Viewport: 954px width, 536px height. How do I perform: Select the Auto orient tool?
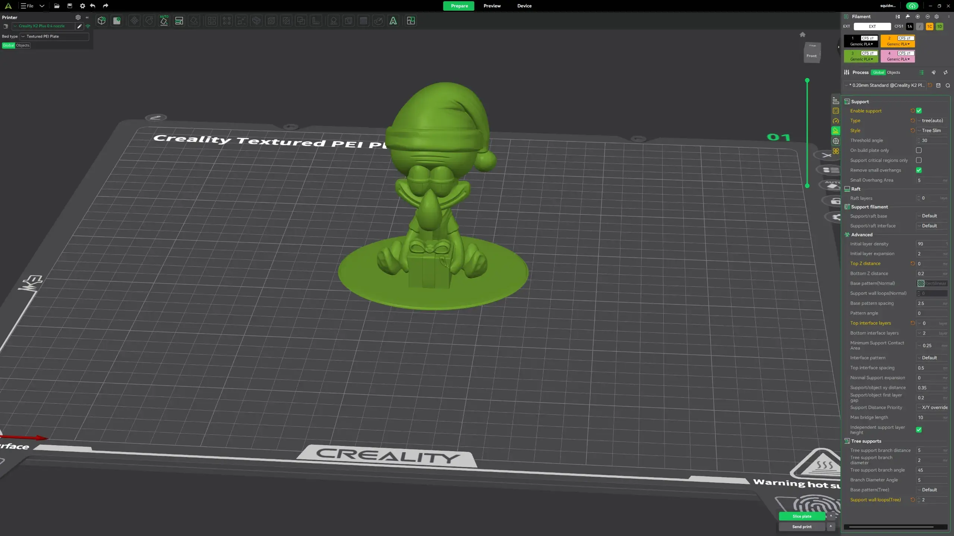164,21
